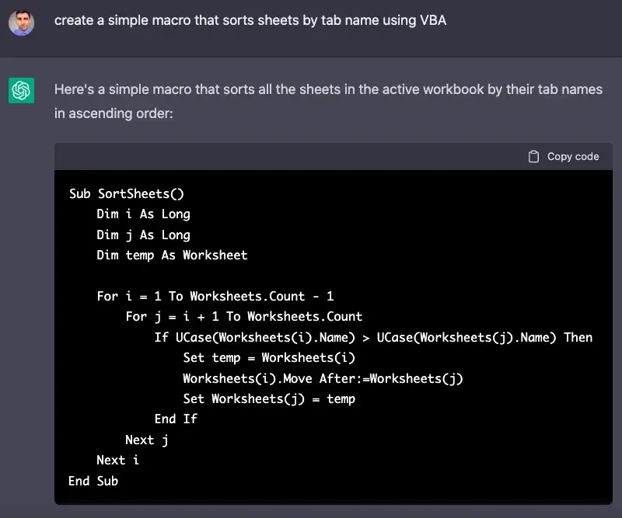Click the "Dim j As Long" line
622x518 pixels.
(x=143, y=235)
